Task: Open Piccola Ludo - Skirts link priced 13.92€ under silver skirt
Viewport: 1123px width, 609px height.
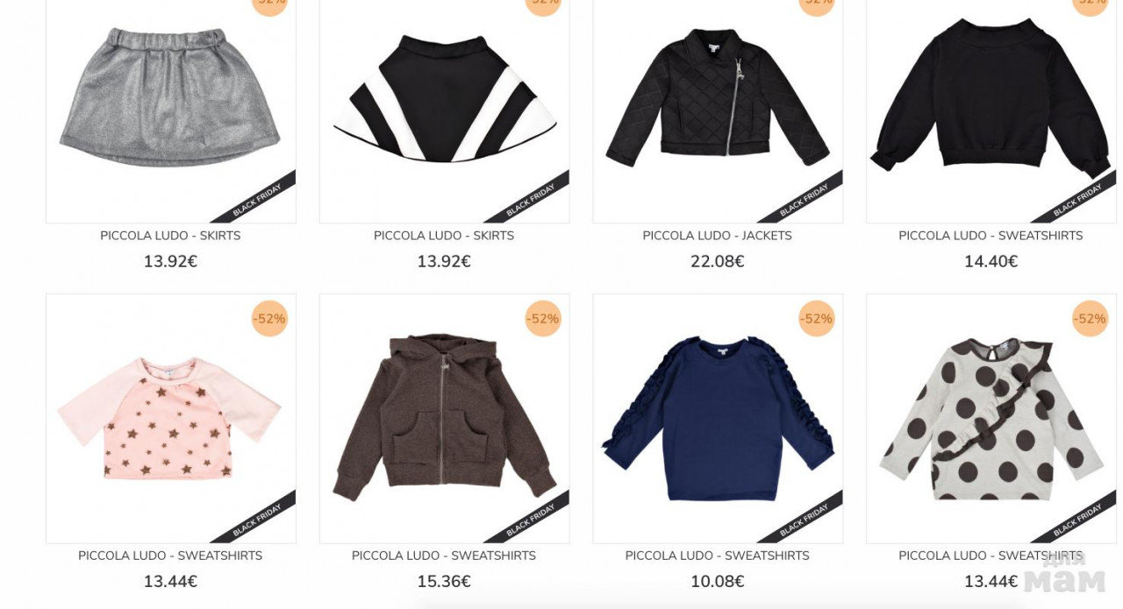Action: point(170,236)
